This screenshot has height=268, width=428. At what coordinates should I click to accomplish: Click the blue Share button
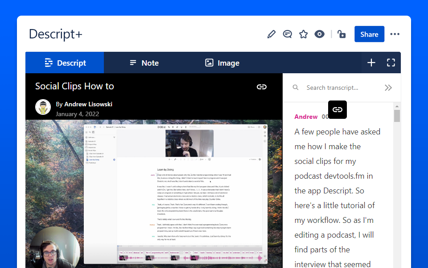(369, 34)
